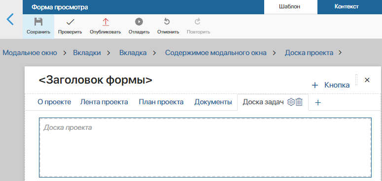Open Модальное окно breadcrumb
This screenshot has width=382, height=181.
30,53
